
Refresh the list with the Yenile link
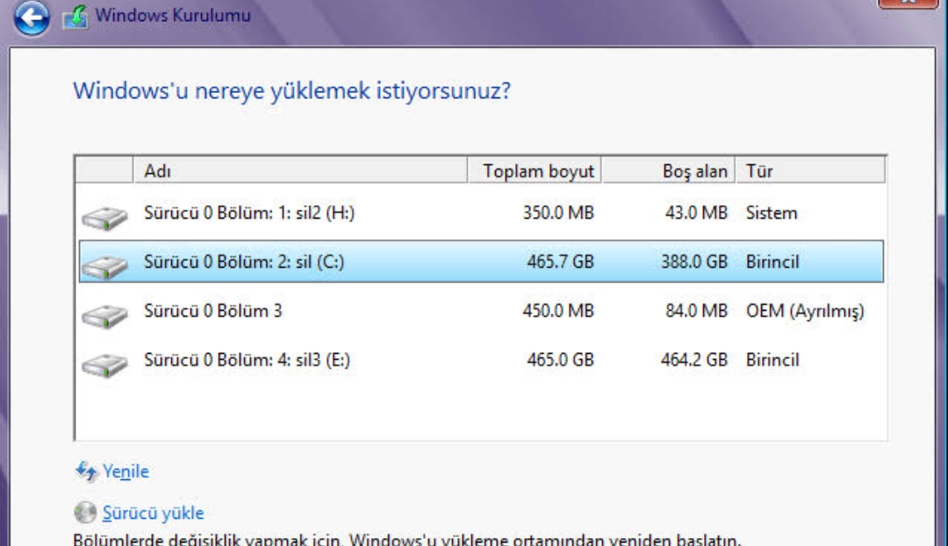point(126,471)
